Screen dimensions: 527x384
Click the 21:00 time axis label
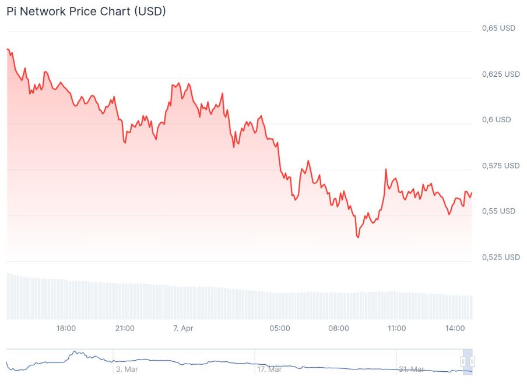point(125,328)
